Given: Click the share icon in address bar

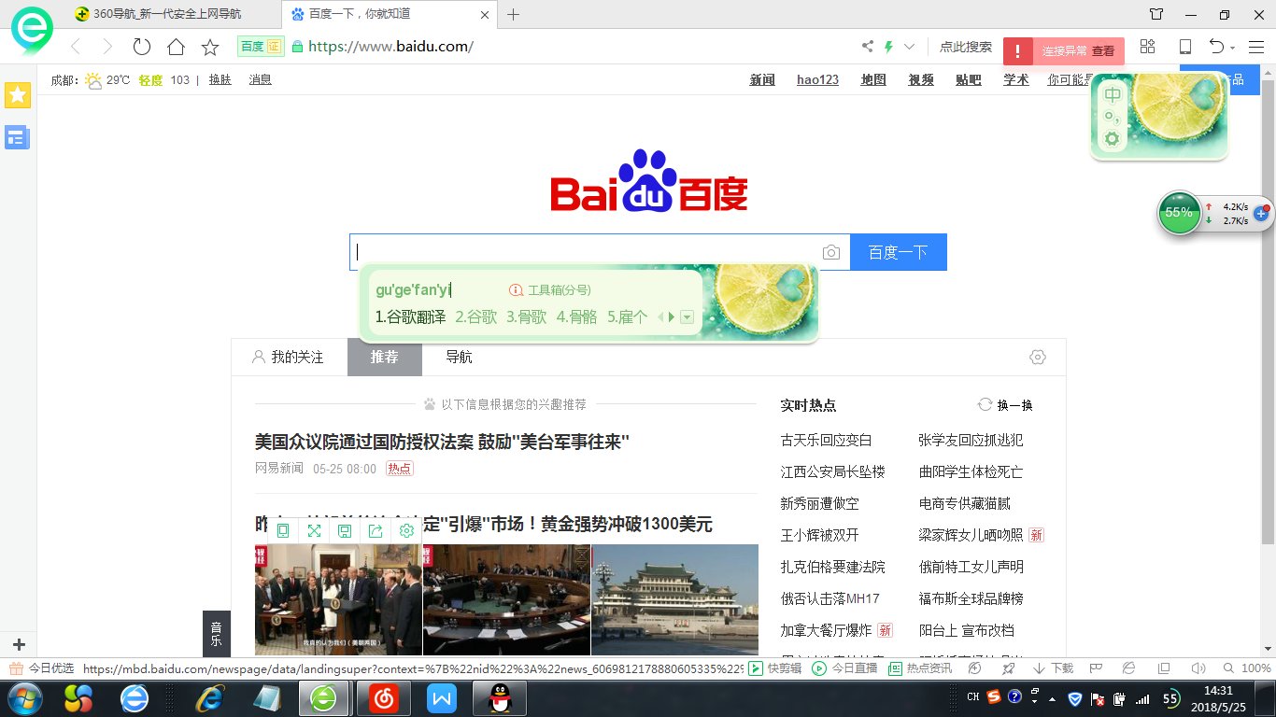Looking at the screenshot, I should coord(868,47).
